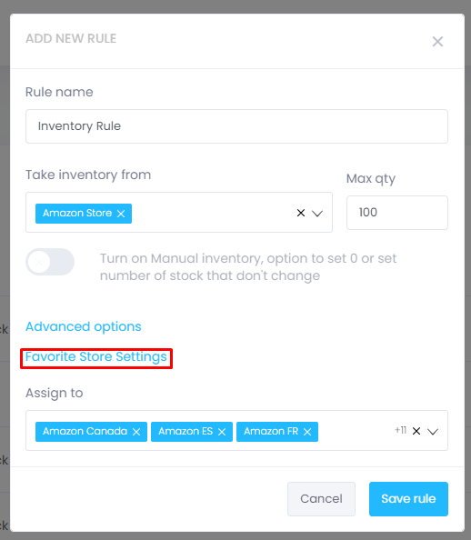Enable the Manual inventory toggle
Viewport: 471px width, 540px height.
pos(50,262)
